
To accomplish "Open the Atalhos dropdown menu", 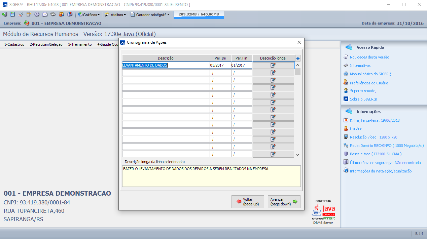I will coord(115,15).
